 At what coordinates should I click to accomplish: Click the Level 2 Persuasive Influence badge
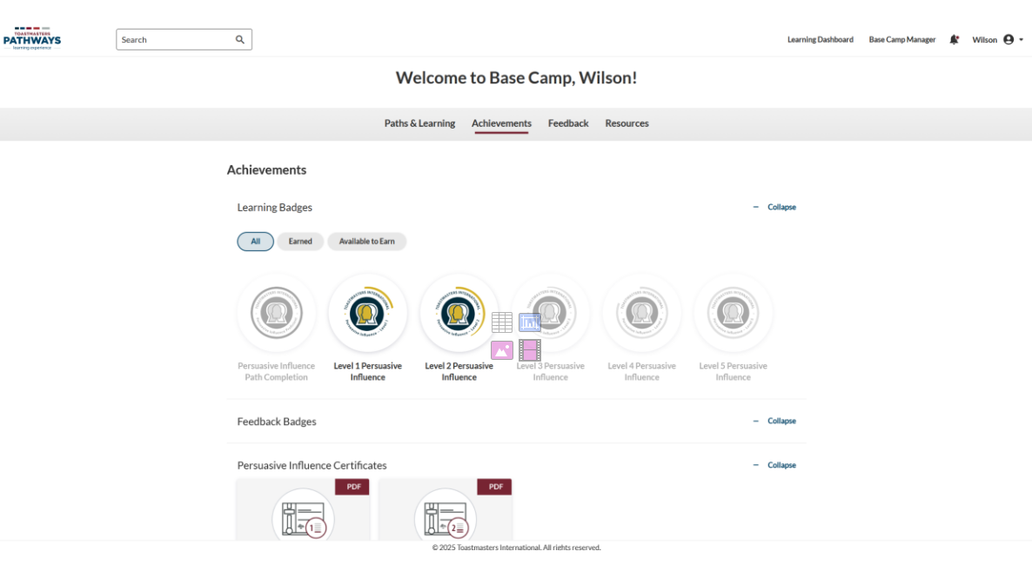point(459,313)
